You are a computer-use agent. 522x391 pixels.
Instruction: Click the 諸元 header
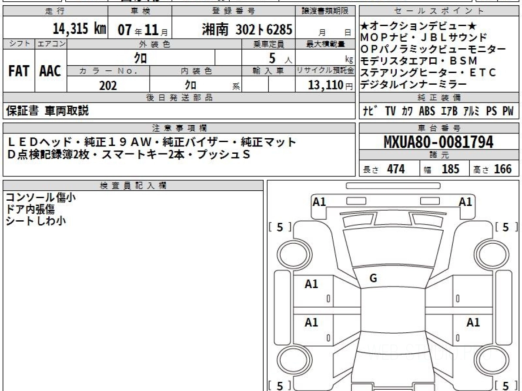click(x=439, y=155)
